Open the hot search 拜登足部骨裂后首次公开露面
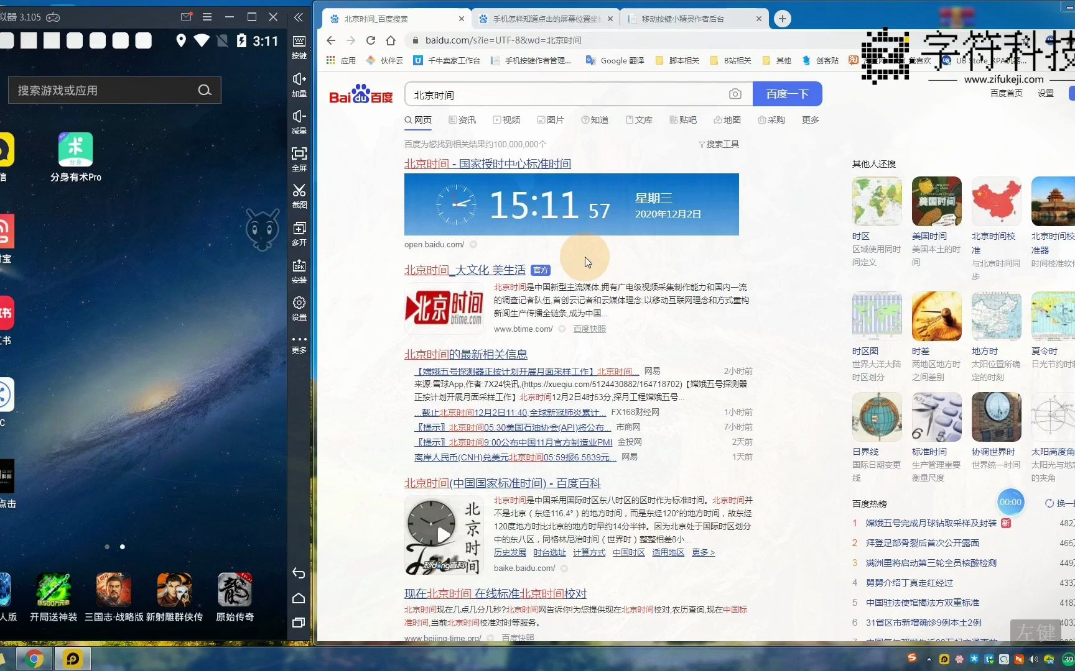The width and height of the screenshot is (1075, 671). click(922, 543)
